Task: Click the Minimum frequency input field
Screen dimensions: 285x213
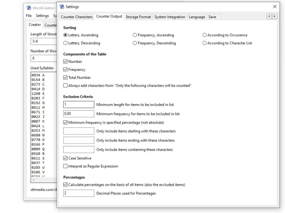Action: point(79,114)
